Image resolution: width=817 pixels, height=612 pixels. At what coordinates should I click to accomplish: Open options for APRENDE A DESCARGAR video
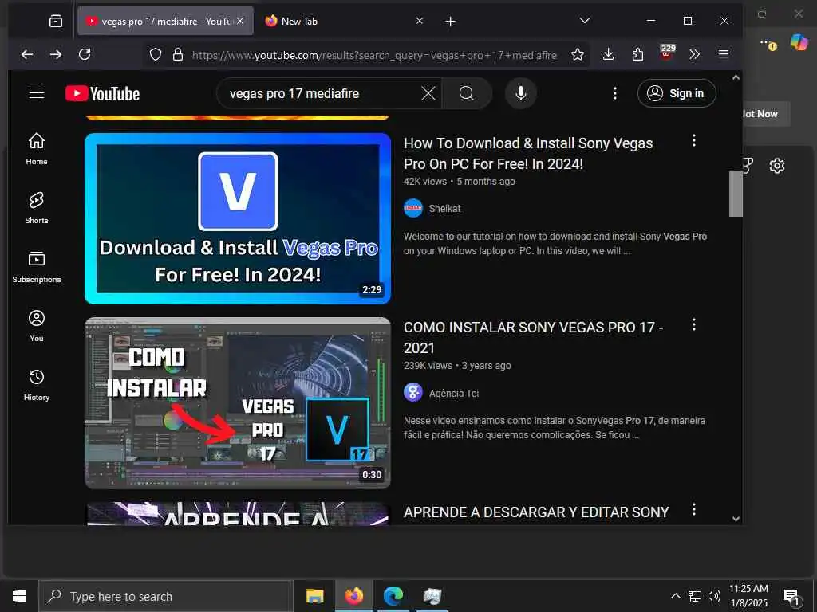tap(693, 509)
